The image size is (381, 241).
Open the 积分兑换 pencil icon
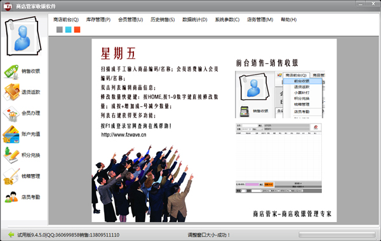11,155
